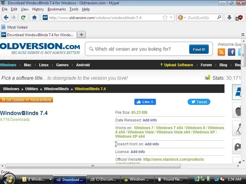Image resolution: width=246 pixels, height=184 pixels.
Task: Click Windows in the breadcrumb
Action: (x=11, y=89)
